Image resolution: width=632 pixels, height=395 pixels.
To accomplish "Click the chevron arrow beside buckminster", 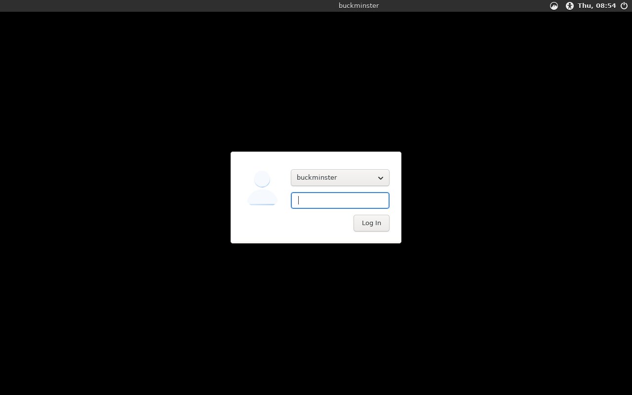I will [381, 178].
